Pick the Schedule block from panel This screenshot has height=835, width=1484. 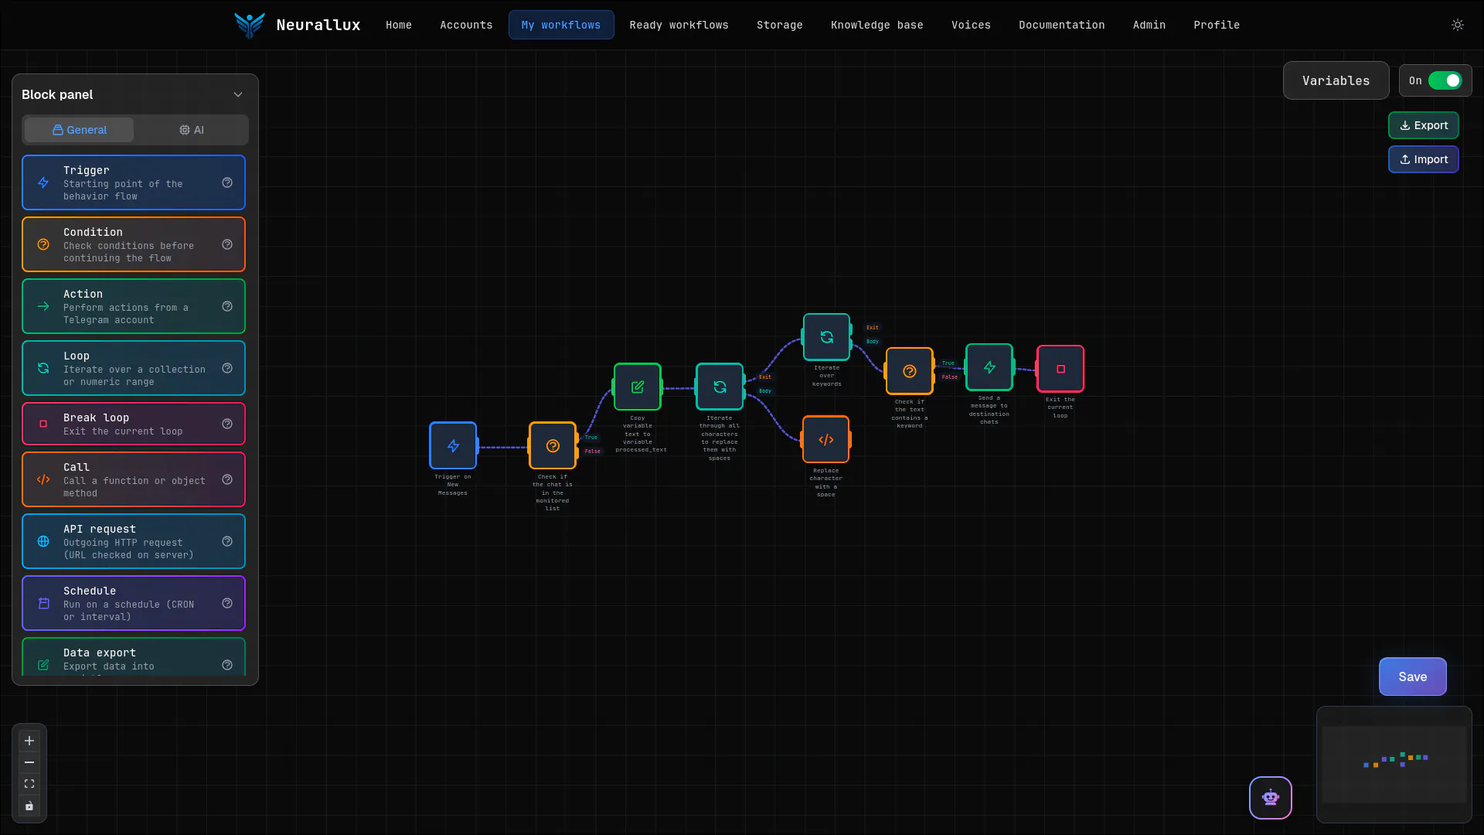coord(134,603)
